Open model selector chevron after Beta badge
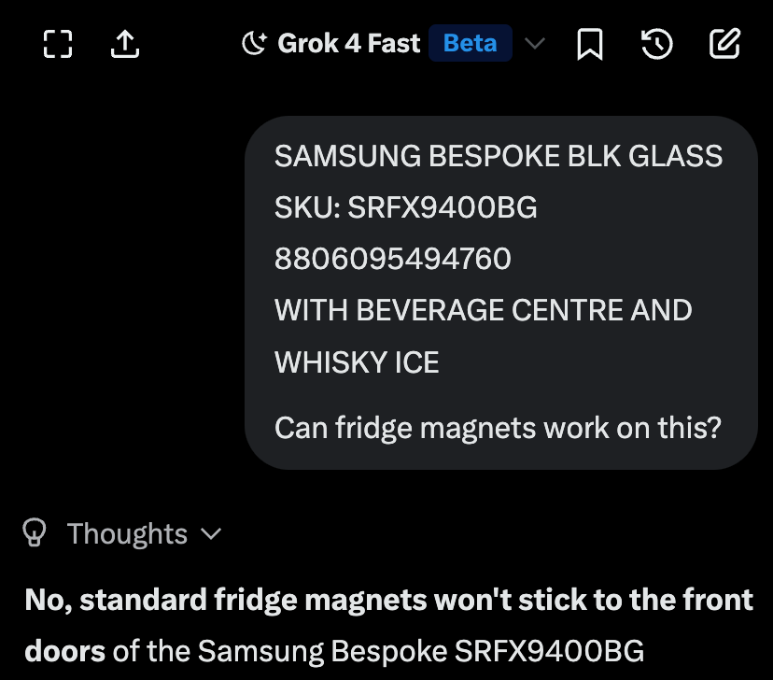 (535, 44)
